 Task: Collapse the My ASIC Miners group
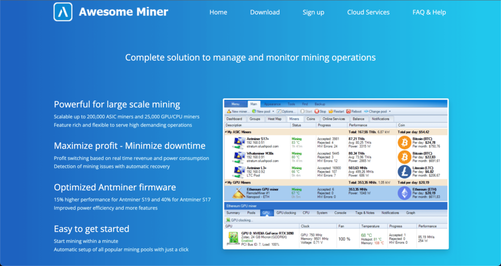[226, 132]
